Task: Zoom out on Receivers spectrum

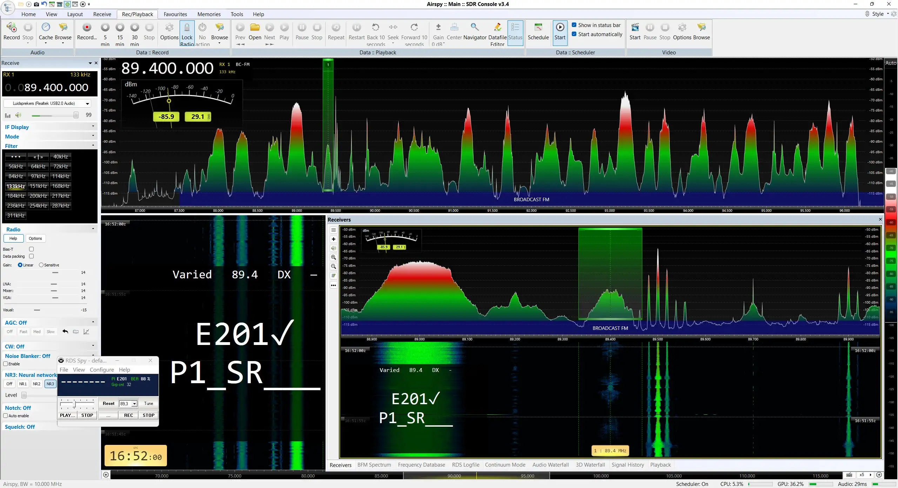Action: (x=334, y=266)
